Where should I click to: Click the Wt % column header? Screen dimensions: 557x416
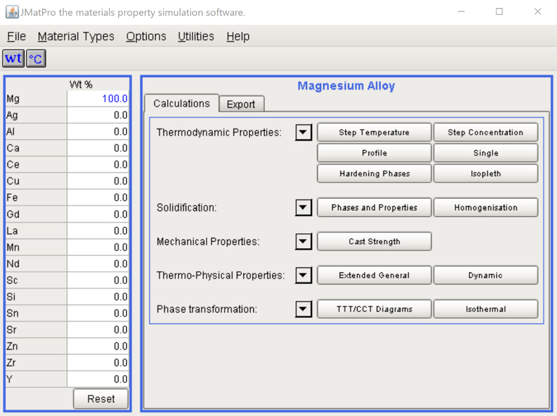coord(81,85)
